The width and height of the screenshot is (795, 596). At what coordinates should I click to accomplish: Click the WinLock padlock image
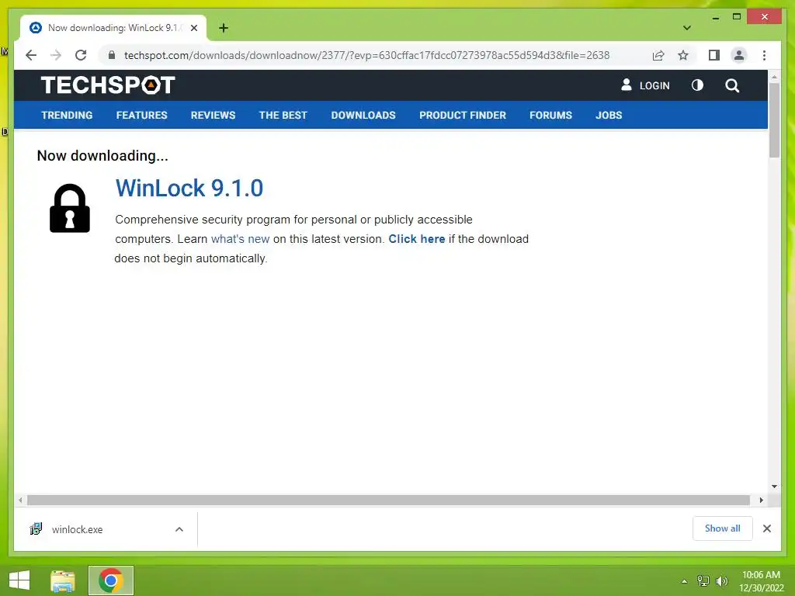(x=70, y=208)
